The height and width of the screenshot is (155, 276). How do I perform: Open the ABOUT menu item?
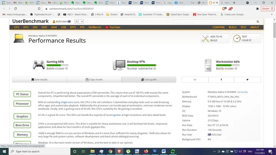[x=255, y=27]
